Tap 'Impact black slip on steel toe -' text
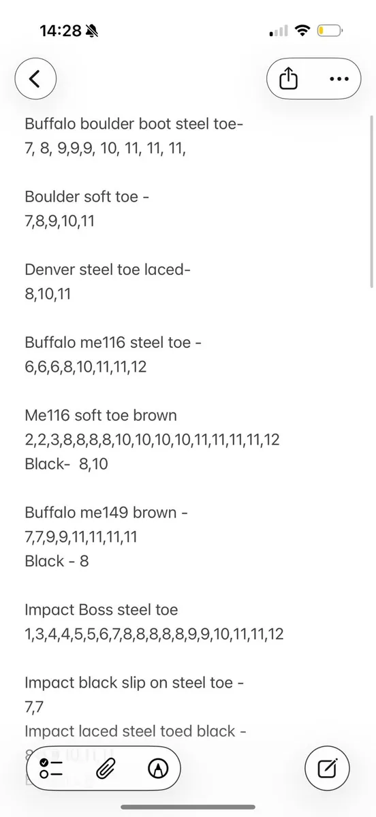Screen dimensions: 376x817 coord(134,683)
